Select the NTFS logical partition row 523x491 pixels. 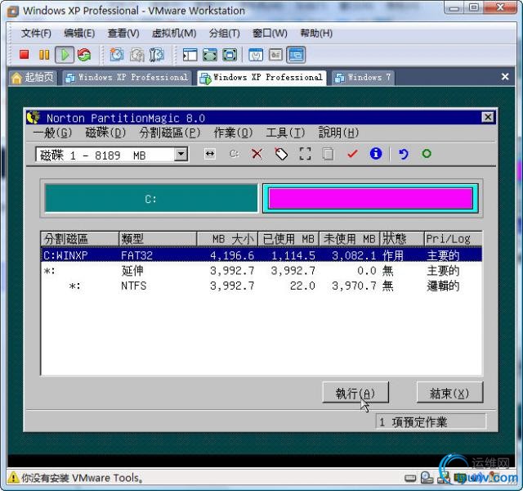pos(261,286)
